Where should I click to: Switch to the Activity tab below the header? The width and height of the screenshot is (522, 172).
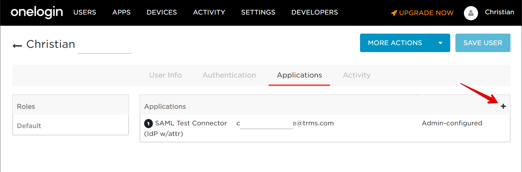(357, 75)
